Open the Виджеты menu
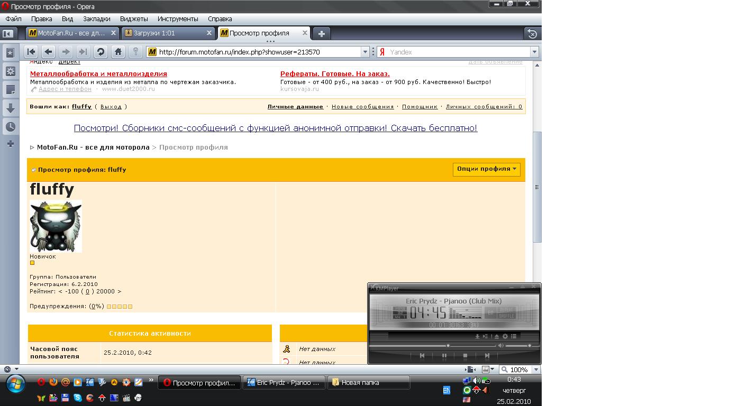Screen dimensions: 729x406 pyautogui.click(x=134, y=19)
